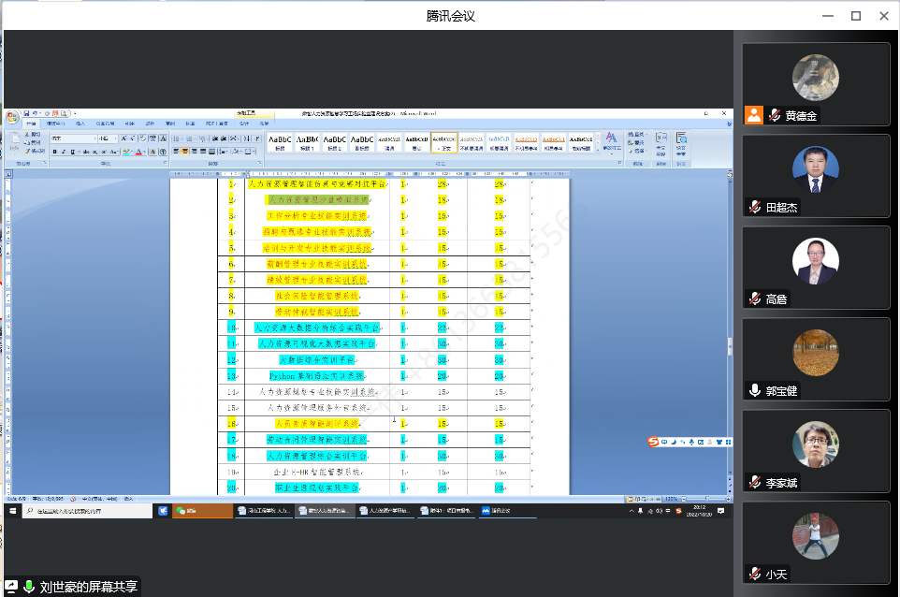Apply a character border

point(163,138)
